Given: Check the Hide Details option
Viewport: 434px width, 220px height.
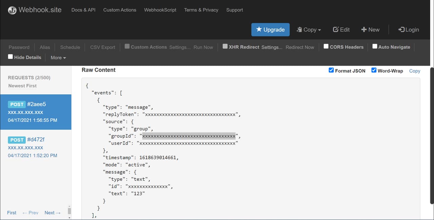Looking at the screenshot, I should [11, 57].
